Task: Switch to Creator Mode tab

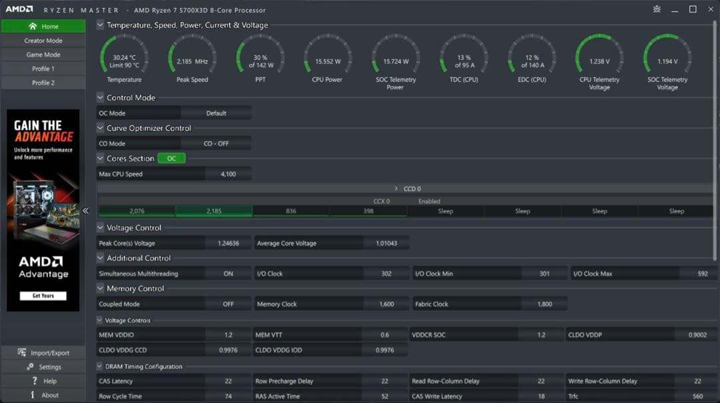Action: pyautogui.click(x=43, y=41)
